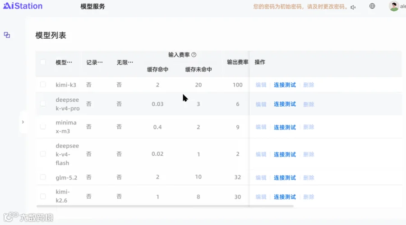Click the input rate help icon
406x225 pixels.
[194, 55]
